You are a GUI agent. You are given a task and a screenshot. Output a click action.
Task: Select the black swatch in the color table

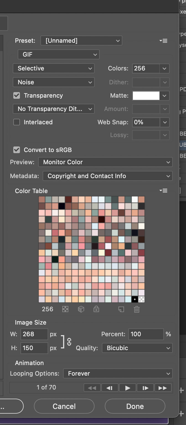click(135, 299)
